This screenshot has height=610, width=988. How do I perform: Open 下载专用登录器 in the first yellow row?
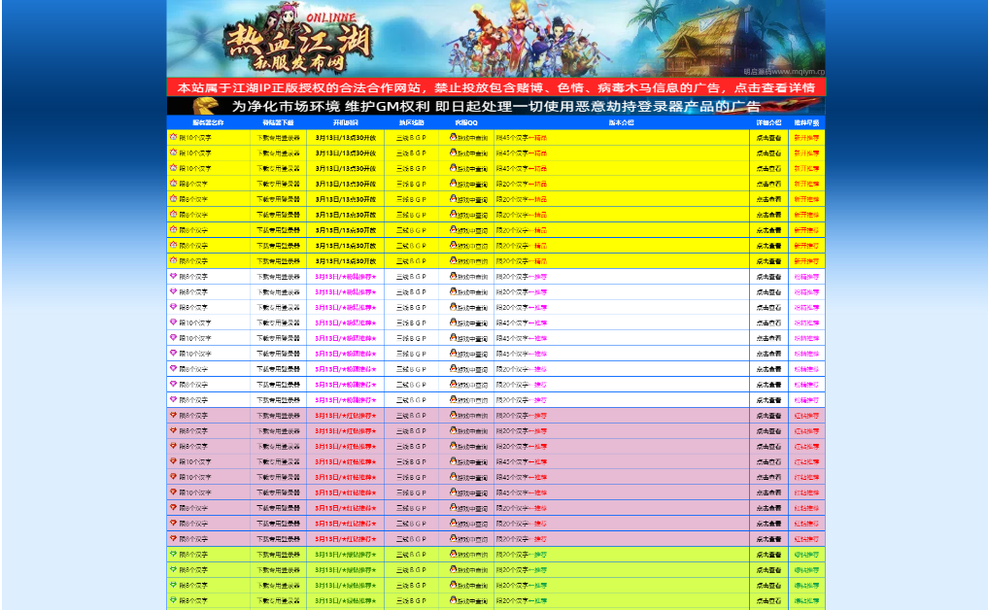tap(278, 137)
